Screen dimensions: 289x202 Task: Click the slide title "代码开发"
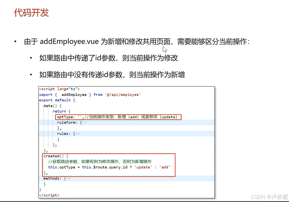tap(31, 13)
